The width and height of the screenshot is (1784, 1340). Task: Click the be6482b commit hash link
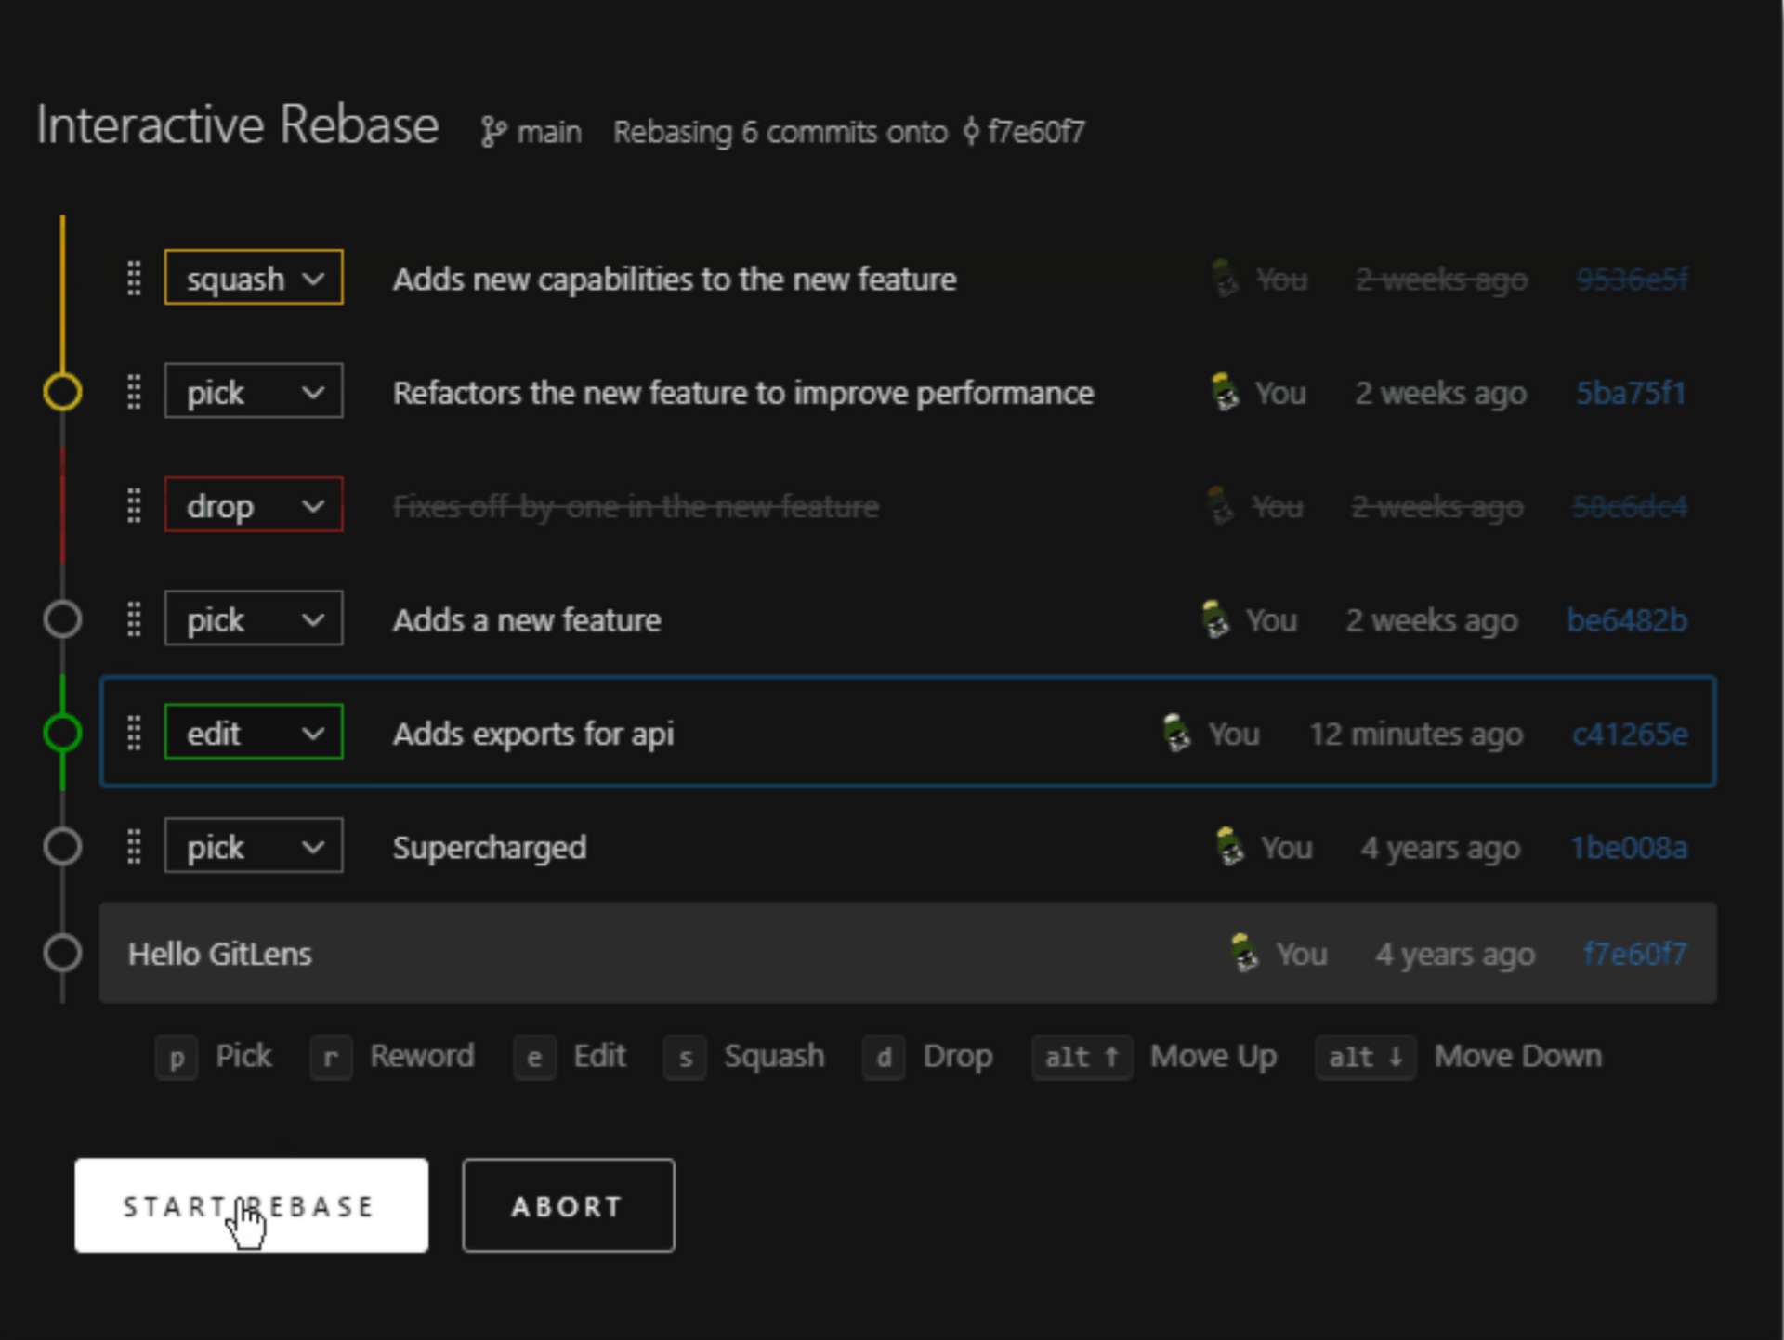[x=1625, y=619]
